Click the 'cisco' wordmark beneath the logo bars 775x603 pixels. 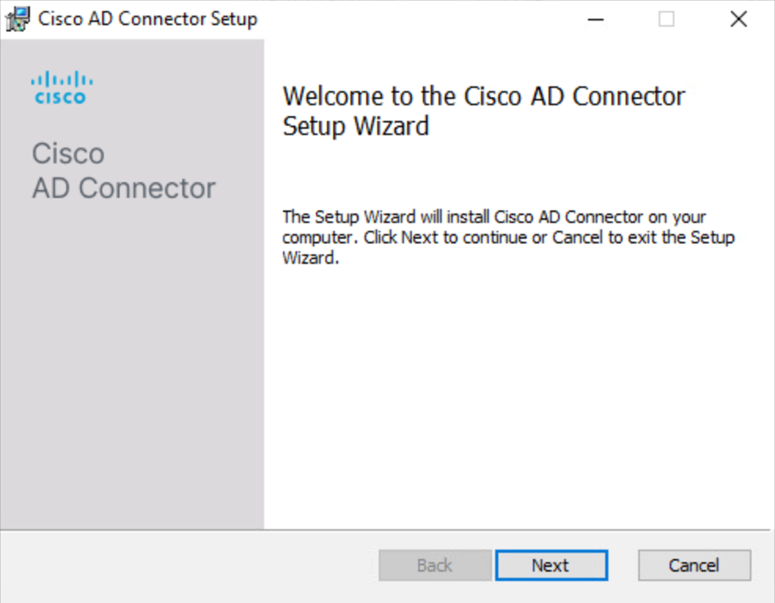[x=60, y=97]
